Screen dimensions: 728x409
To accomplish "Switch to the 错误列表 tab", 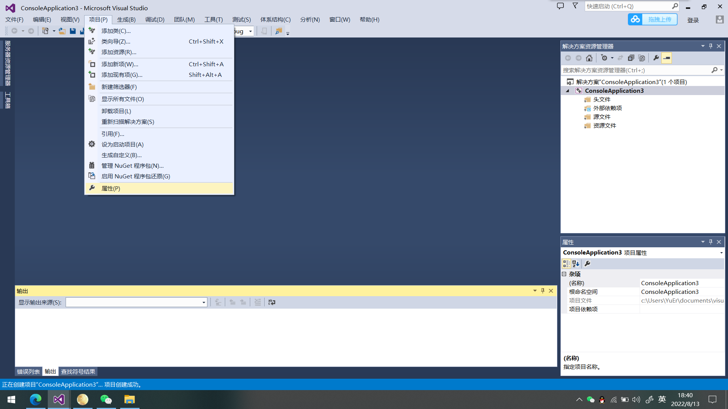I will [x=28, y=372].
